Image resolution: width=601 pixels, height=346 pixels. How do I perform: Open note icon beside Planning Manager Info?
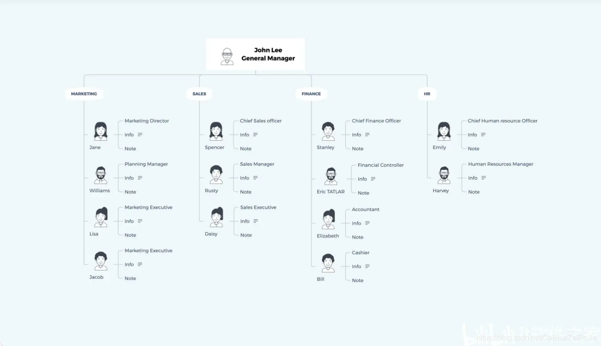(140, 178)
